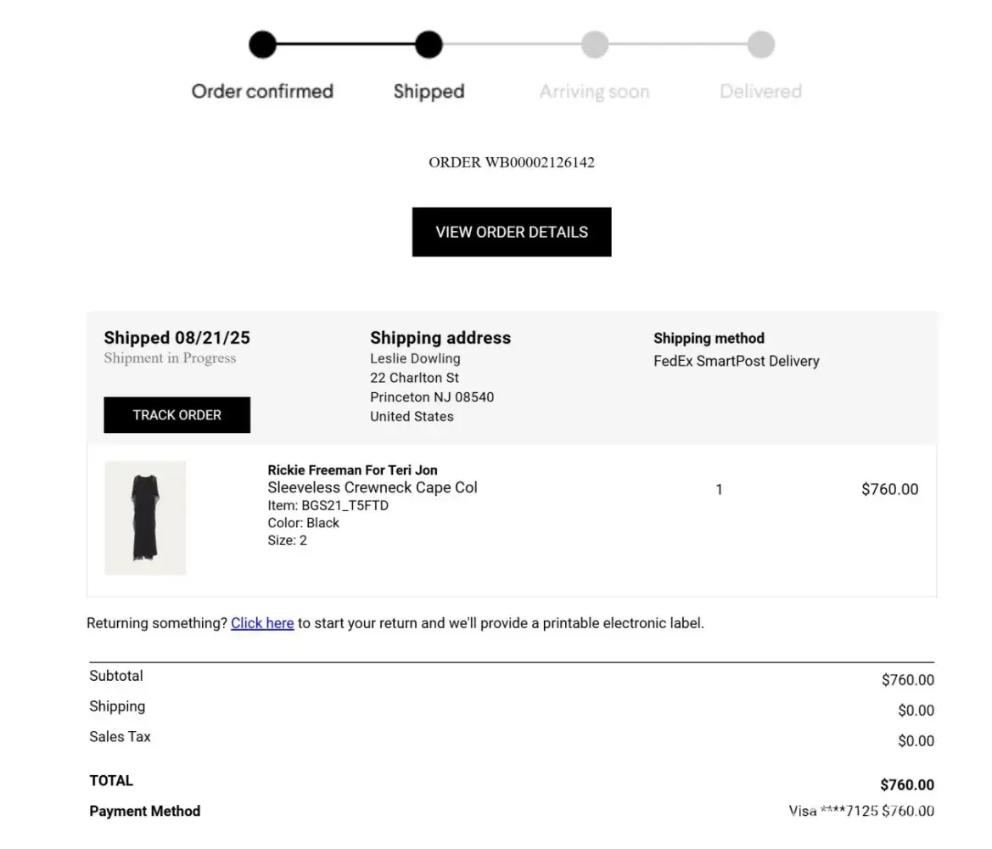992x849 pixels.
Task: Click the Sleeveless Crewneck Cape Col product name
Action: point(373,487)
